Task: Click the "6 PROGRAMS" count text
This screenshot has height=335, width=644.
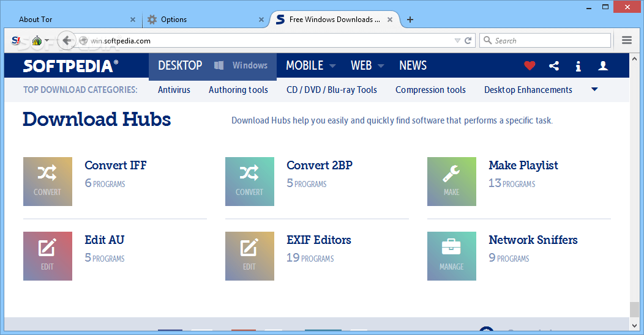Action: pos(105,183)
